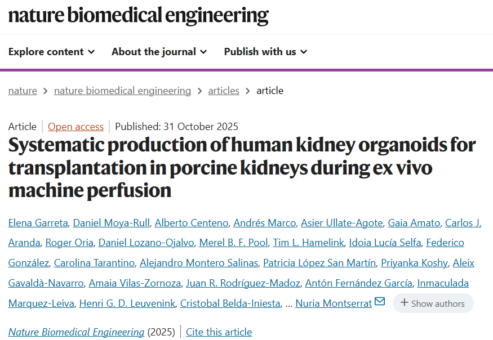Navigate to the articles breadcrumb
Viewport: 493px width, 340px height.
coord(224,91)
